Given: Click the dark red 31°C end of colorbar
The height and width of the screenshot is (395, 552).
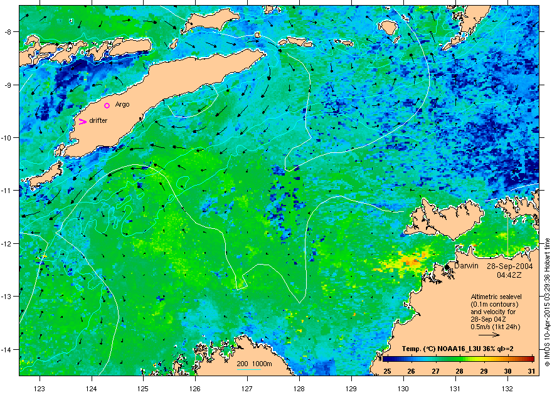Looking at the screenshot, I should (530, 359).
